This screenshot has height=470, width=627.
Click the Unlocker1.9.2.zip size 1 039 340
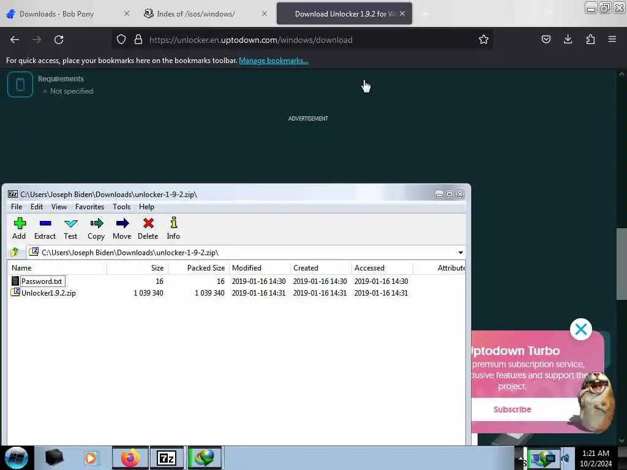pyautogui.click(x=148, y=293)
